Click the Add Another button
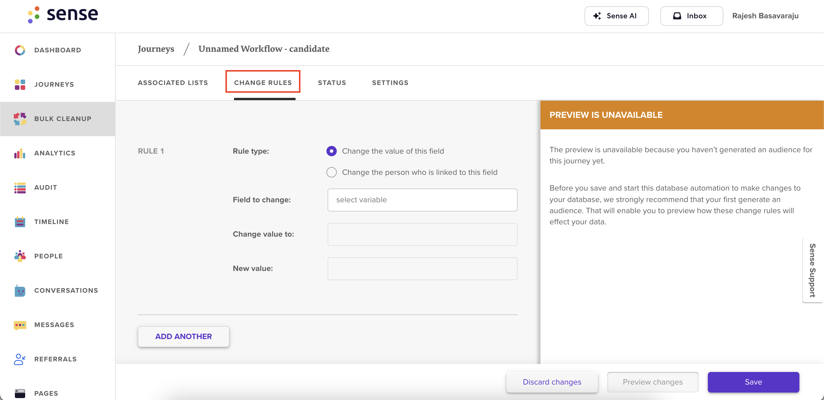Viewport: 824px width, 400px height. [x=183, y=336]
